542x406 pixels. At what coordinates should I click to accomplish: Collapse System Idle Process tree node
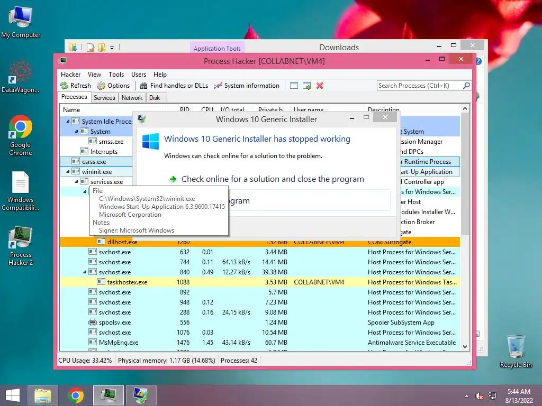pos(68,121)
